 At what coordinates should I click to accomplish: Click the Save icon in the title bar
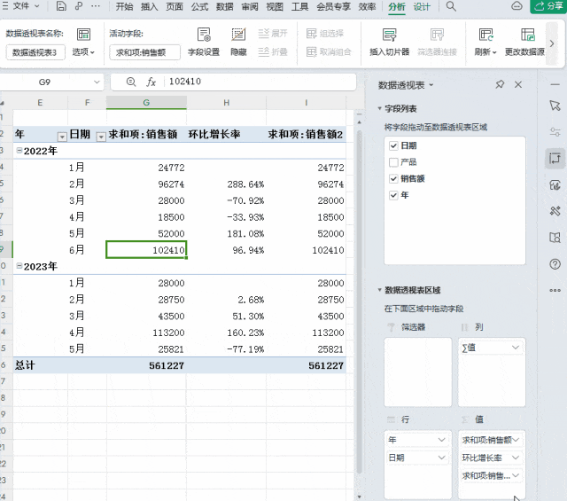[x=61, y=6]
